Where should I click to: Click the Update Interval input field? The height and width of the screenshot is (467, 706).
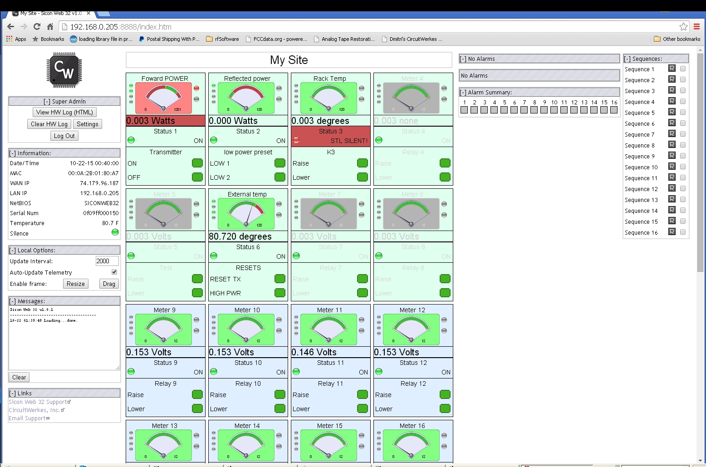point(107,261)
